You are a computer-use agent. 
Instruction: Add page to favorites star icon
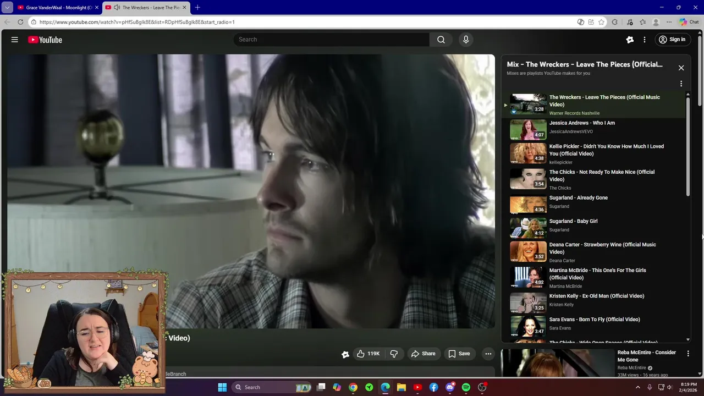point(601,22)
